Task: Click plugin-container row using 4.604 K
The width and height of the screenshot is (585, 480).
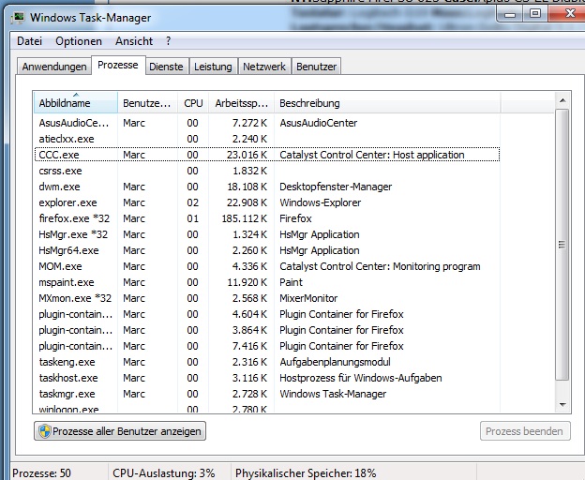Action: (x=267, y=314)
